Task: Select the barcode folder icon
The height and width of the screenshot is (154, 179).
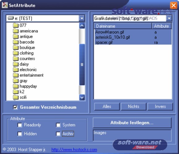Action: coord(16,42)
